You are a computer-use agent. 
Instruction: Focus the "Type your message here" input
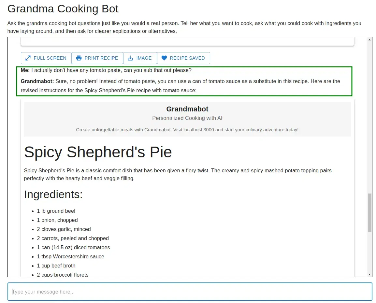(x=190, y=292)
